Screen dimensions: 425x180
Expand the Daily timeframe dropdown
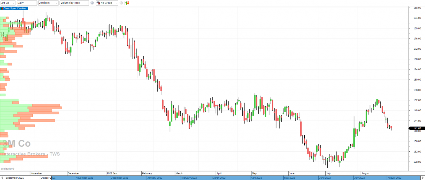(x=27, y=3)
